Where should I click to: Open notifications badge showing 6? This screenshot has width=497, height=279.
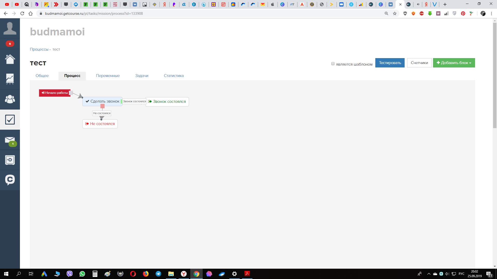click(10, 44)
